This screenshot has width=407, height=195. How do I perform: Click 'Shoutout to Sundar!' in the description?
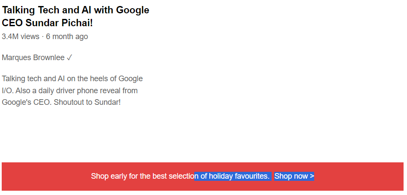point(87,102)
